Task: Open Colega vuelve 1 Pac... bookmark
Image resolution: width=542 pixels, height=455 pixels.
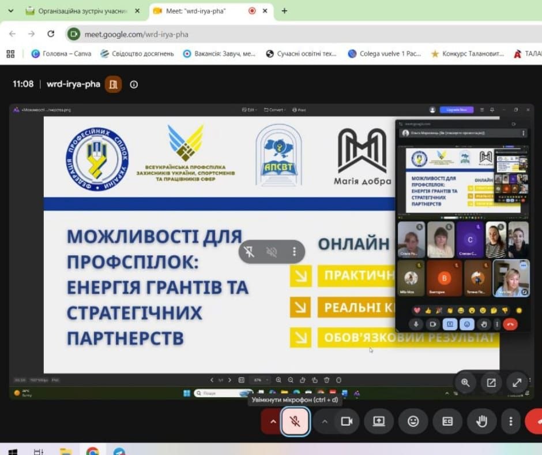Action: point(385,54)
